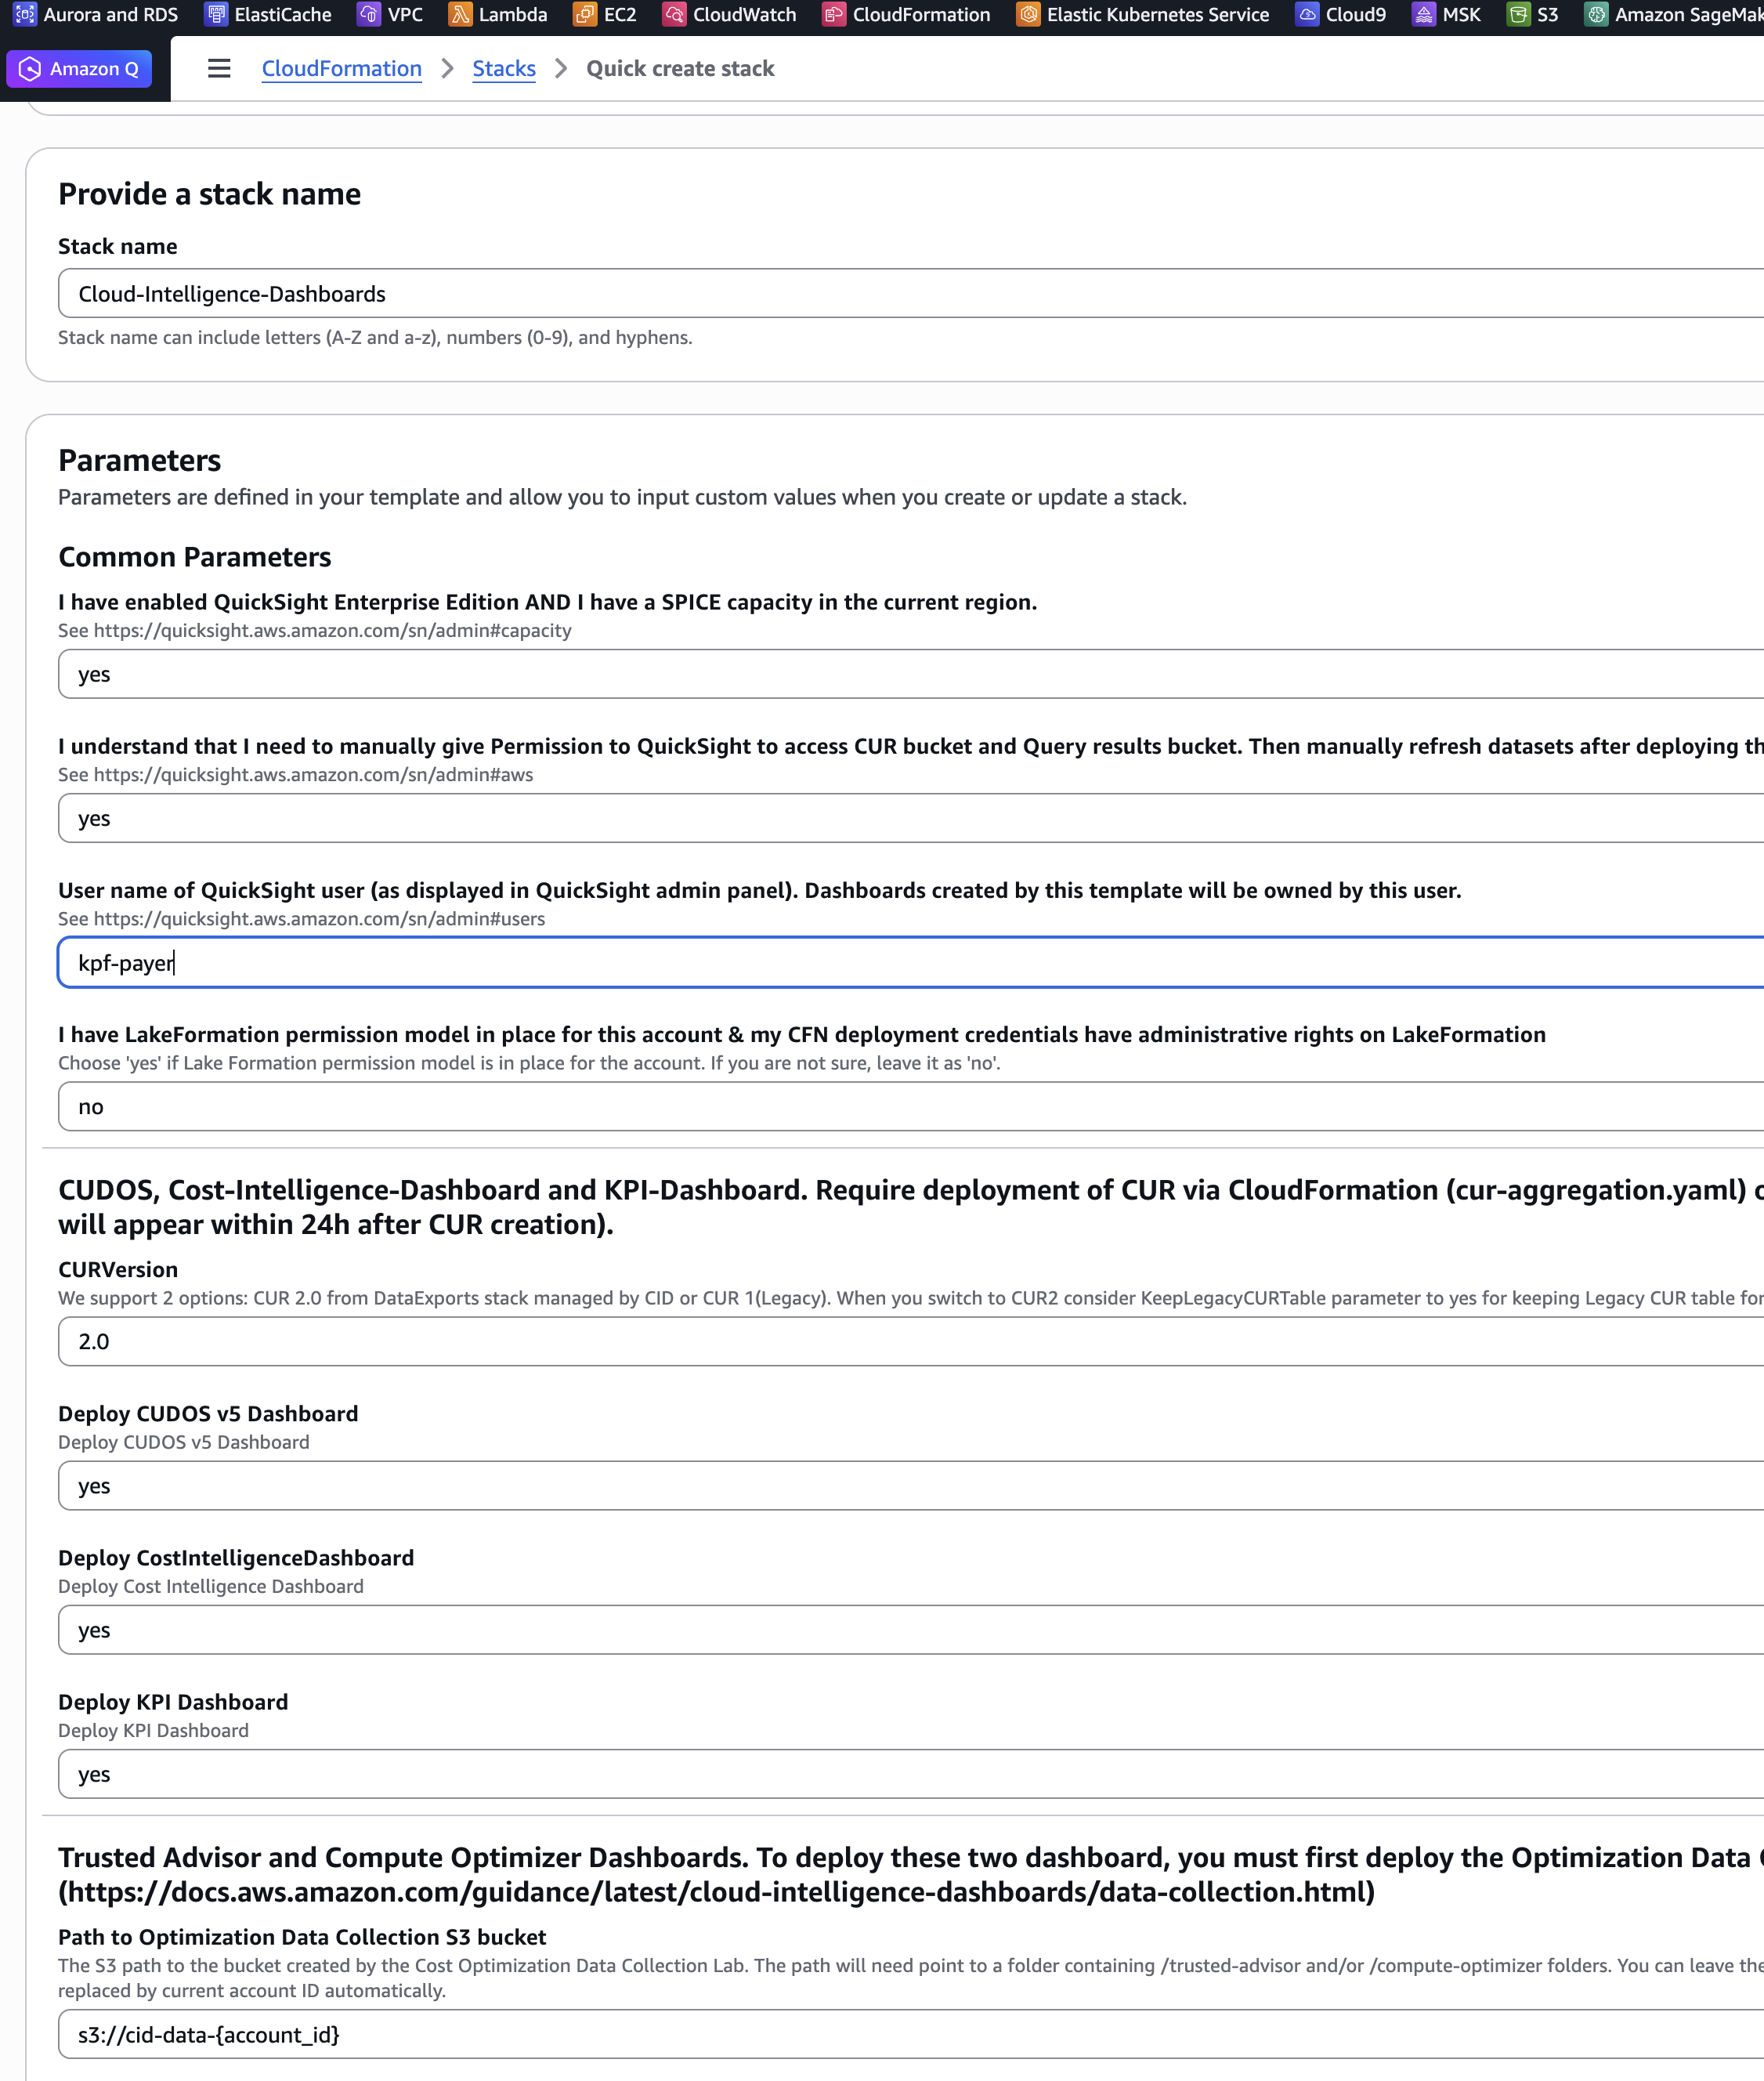Image resolution: width=1764 pixels, height=2081 pixels.
Task: Open the Deploy KPI Dashboard dropdown
Action: 900,1774
